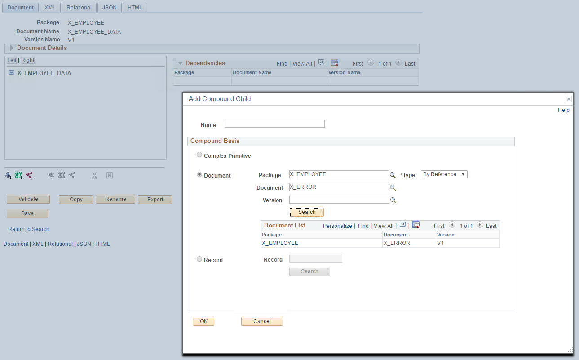Click the pop-out zoom icon in Document List
Screen dimensions: 579x360
tap(402, 225)
